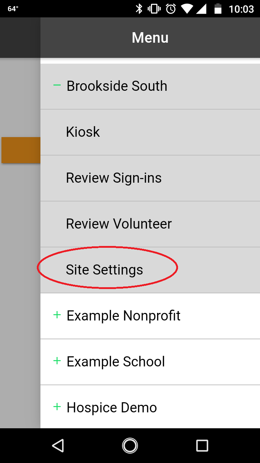Expand Example School with its plus icon
The width and height of the screenshot is (260, 463).
[57, 361]
